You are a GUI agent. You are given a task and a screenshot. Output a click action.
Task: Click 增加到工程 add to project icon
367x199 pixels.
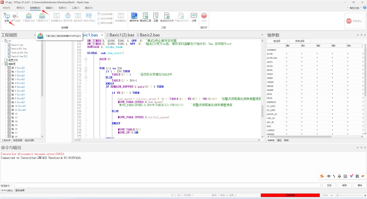click(145, 16)
